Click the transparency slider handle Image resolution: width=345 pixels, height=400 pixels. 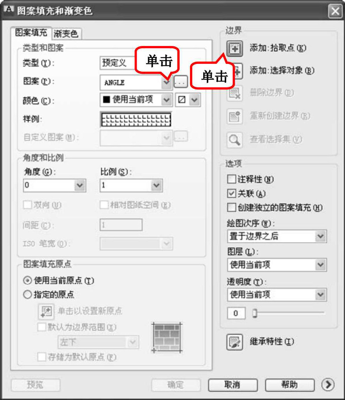click(x=255, y=313)
